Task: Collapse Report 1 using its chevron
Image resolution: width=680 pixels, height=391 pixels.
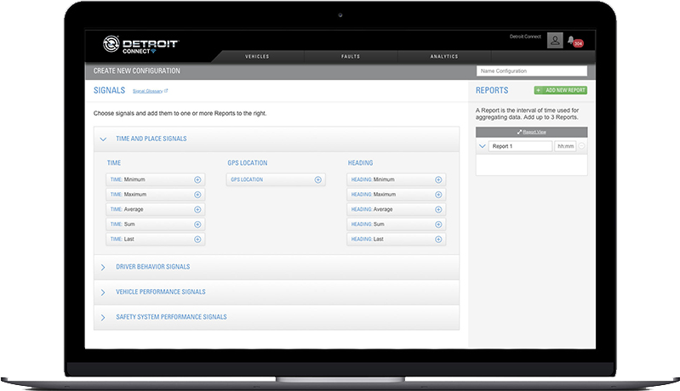Action: [x=483, y=146]
